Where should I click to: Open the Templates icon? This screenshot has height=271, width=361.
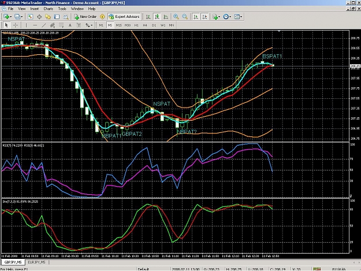(237, 17)
